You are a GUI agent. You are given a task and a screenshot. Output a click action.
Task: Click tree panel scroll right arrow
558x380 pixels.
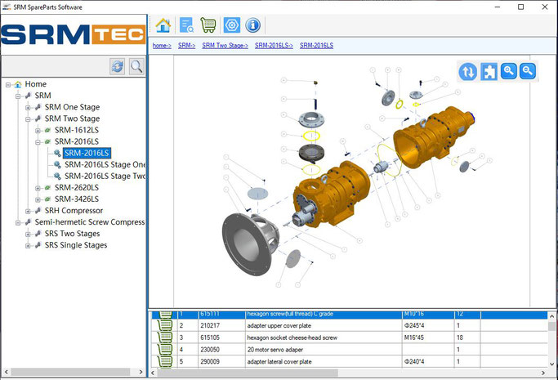[141, 372]
